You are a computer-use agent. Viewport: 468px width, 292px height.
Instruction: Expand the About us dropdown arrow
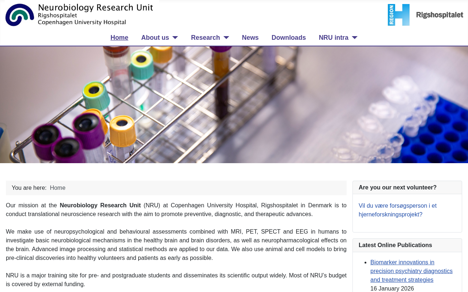coord(175,38)
